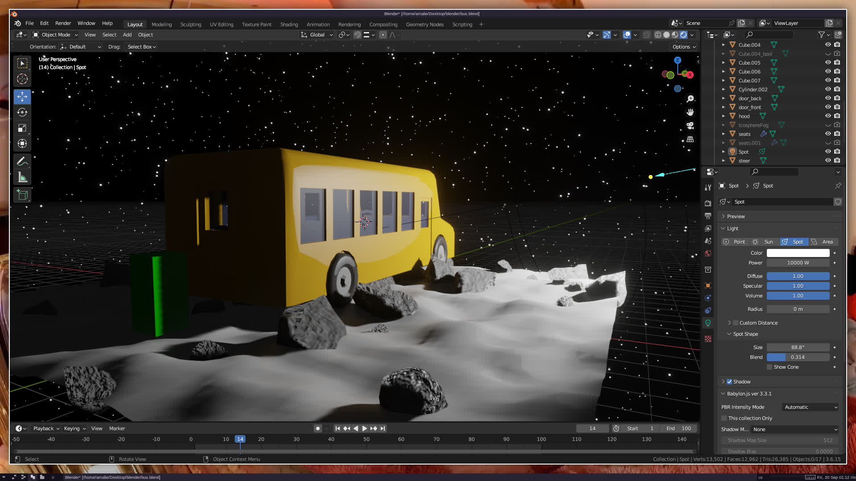This screenshot has width=856, height=481.
Task: Select the Move tool in toolbar
Action: click(x=22, y=97)
